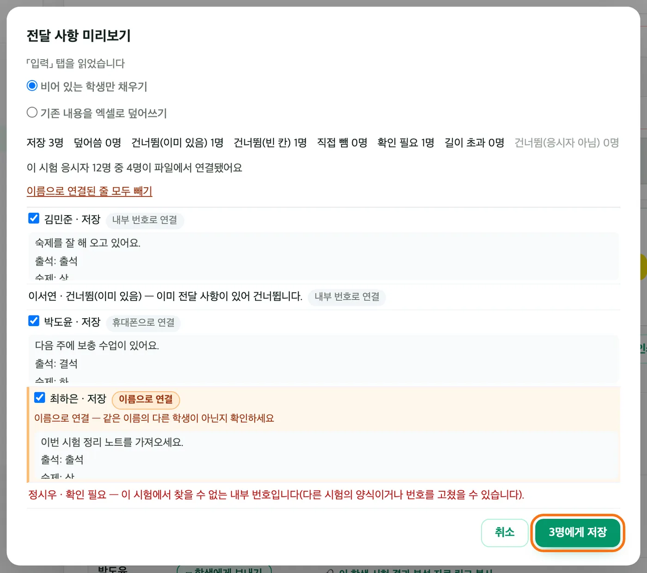Click the '3명에게 저장' button
The width and height of the screenshot is (647, 573).
tap(578, 532)
